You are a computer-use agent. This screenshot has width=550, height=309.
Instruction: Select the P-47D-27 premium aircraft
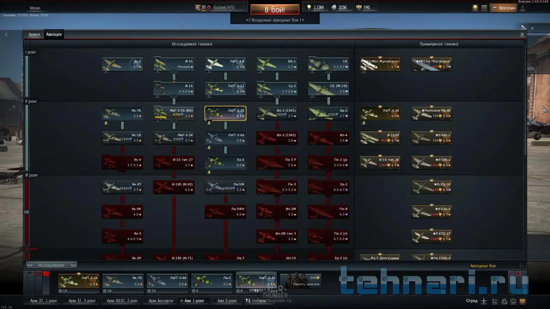(x=432, y=236)
